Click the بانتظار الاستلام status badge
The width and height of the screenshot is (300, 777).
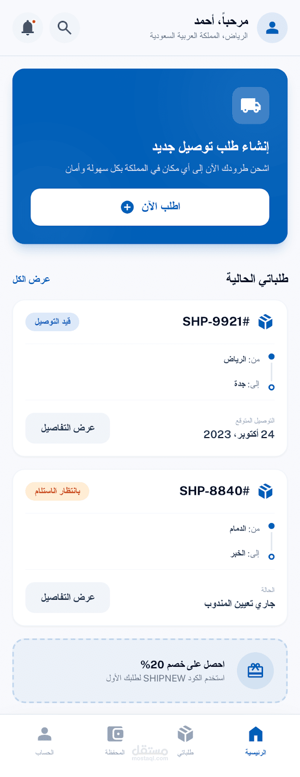coord(57,491)
